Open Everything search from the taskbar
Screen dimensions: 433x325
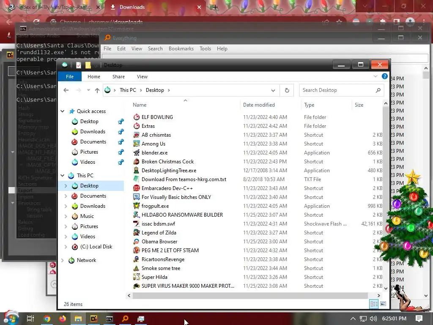[125, 319]
